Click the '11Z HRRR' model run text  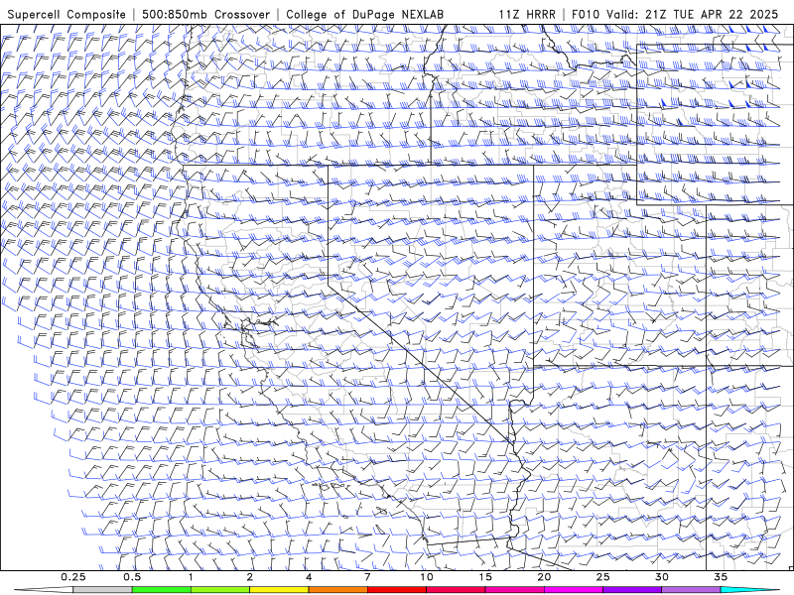point(527,15)
